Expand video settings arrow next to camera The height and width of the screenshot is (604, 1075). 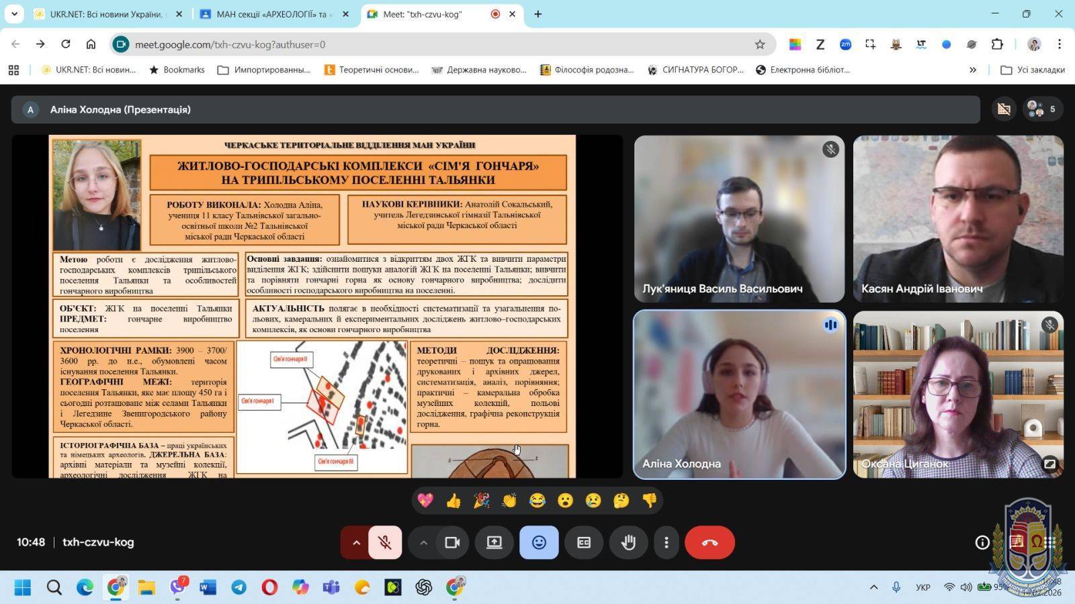tap(423, 542)
